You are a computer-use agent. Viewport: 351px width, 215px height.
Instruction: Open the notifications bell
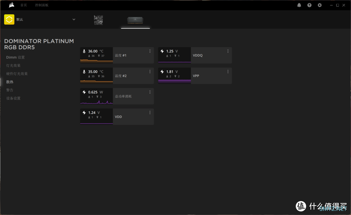(x=299, y=5)
